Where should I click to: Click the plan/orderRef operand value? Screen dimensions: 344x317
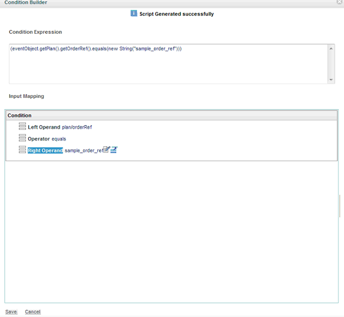click(x=77, y=127)
